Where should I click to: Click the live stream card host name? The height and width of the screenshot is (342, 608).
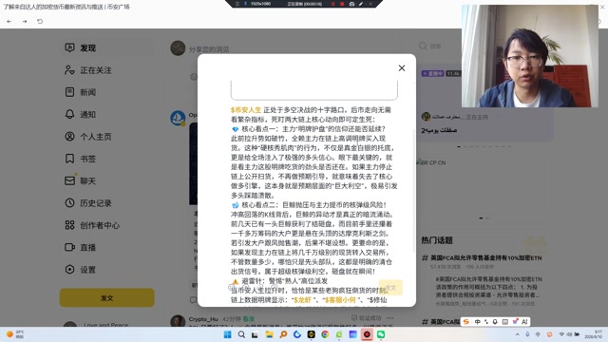(447, 117)
